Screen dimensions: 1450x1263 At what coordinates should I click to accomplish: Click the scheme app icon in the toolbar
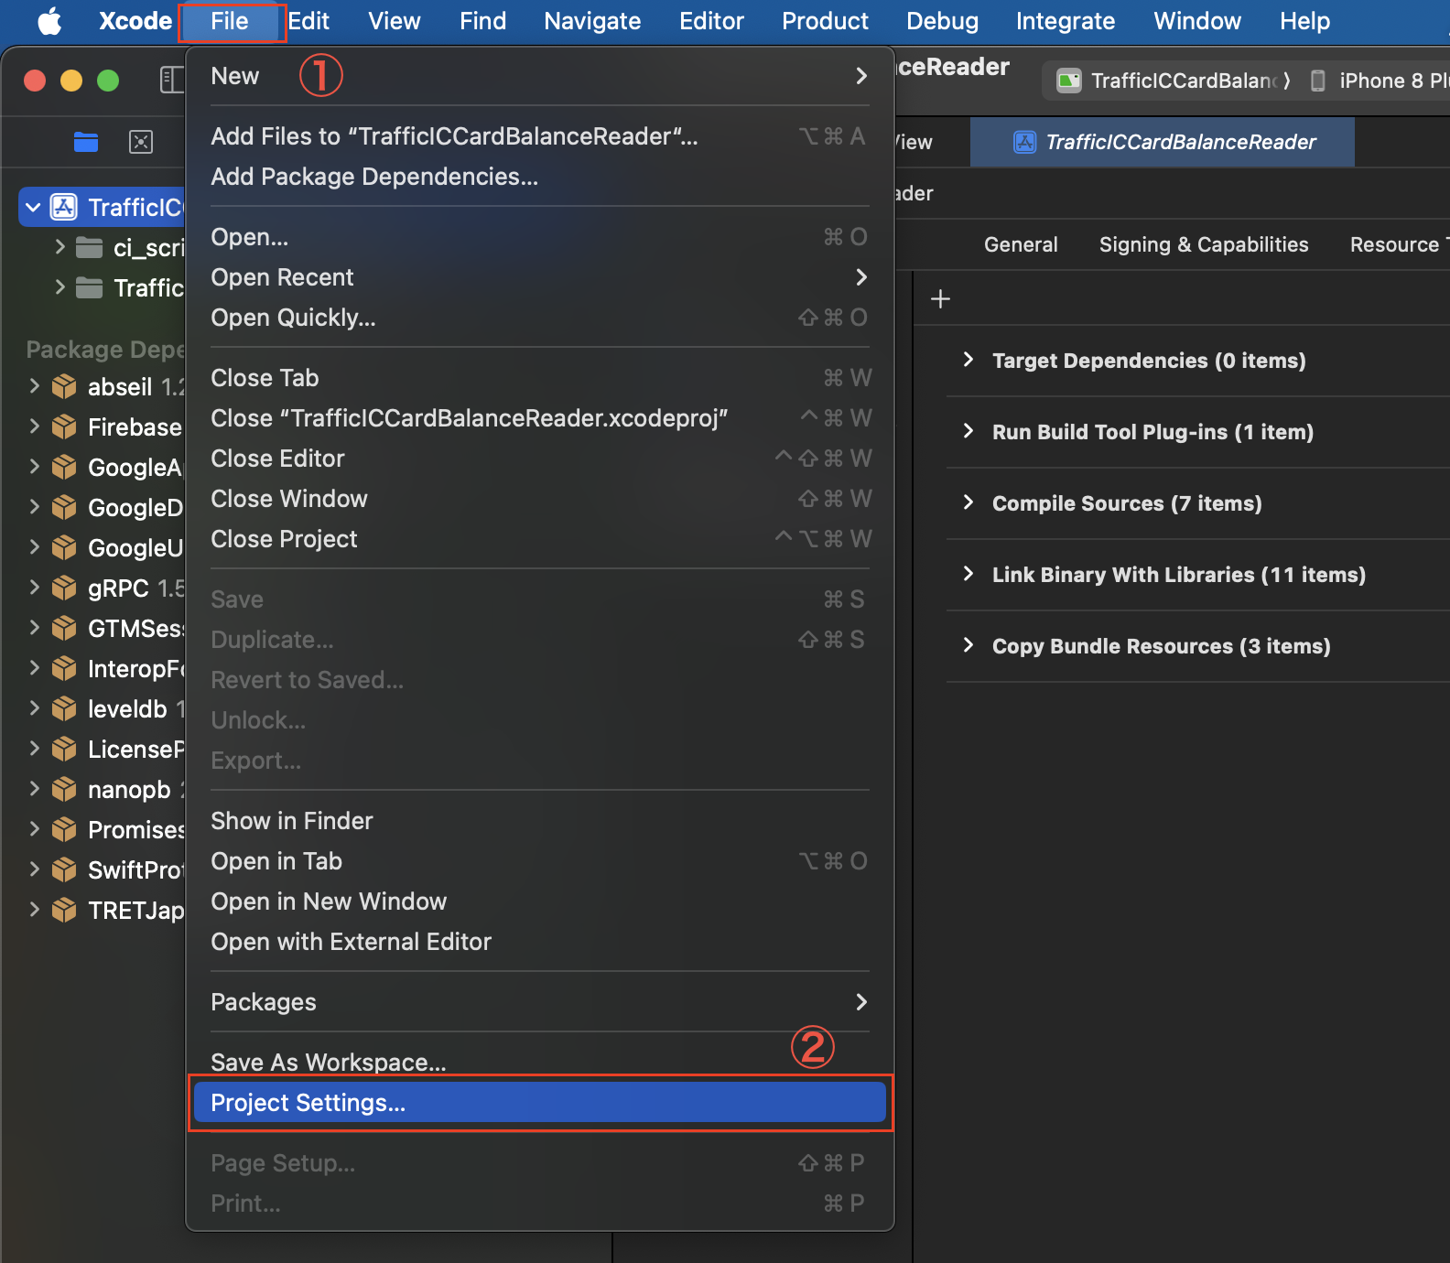pyautogui.click(x=1069, y=81)
